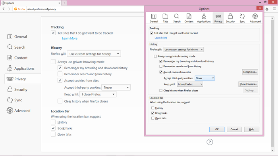Screen dimensions: 278x156
Task: Toggle page 'Always use private browsing mode' checkbox
Action: [53, 62]
